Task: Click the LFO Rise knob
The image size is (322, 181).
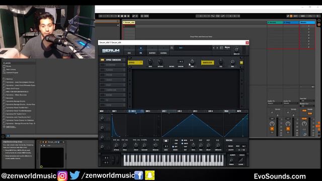Action: pos(201,145)
